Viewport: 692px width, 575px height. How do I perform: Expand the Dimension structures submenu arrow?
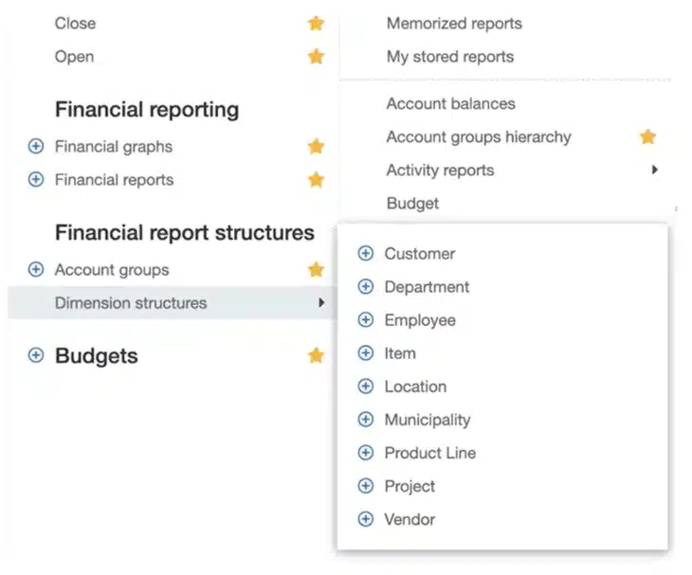point(321,303)
